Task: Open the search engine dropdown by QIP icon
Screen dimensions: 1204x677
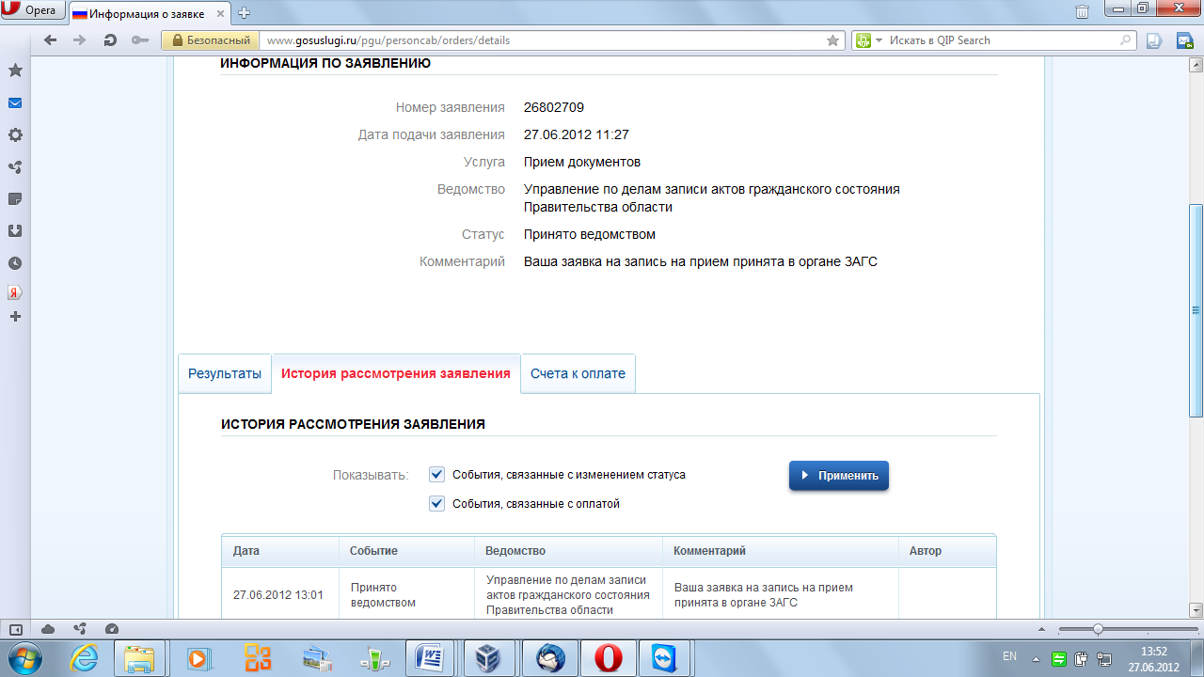Action: (x=869, y=40)
